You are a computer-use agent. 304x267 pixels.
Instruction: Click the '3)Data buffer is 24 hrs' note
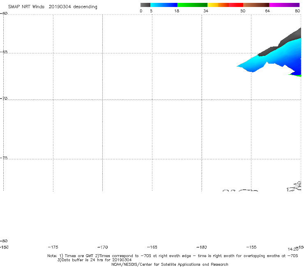(x=94, y=260)
